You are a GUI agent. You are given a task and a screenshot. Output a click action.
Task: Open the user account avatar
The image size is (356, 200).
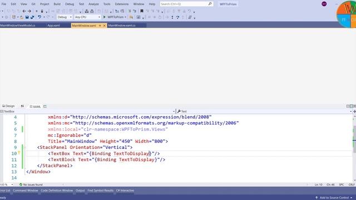coord(324,4)
